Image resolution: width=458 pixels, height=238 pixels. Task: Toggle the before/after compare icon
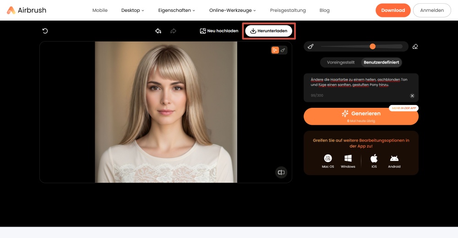281,173
